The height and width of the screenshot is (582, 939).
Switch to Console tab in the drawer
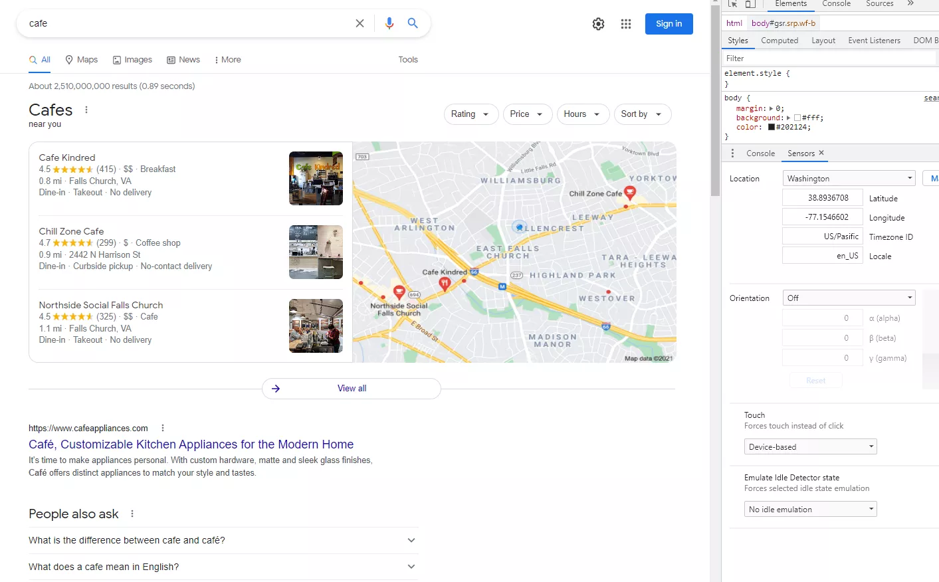(760, 153)
